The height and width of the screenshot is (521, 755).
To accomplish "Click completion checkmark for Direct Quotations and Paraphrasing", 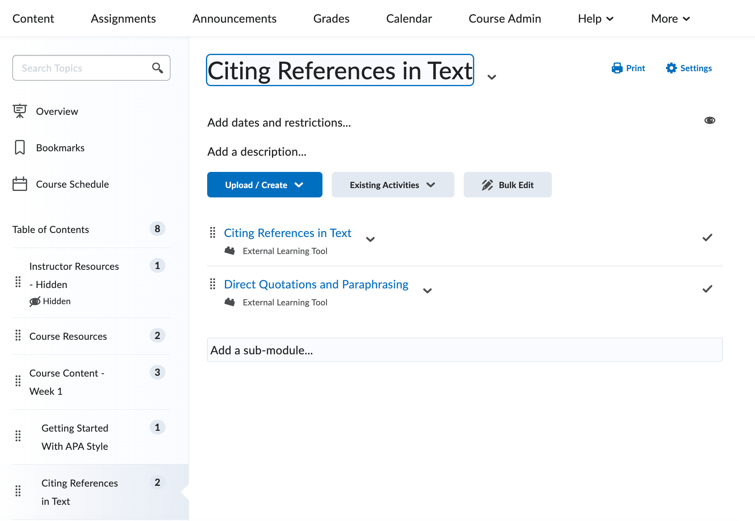I will 707,289.
